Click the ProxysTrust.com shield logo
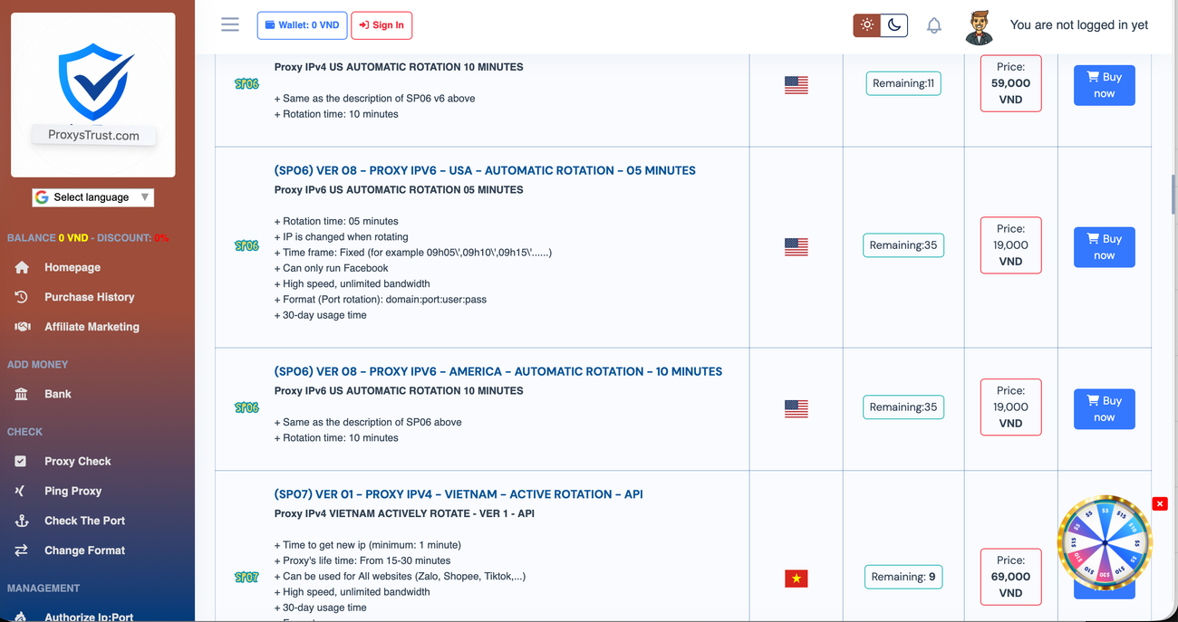Viewport: 1178px width, 622px height. point(93,94)
